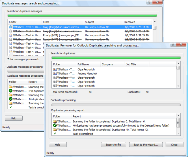Image resolution: width=188 pixels, height=157 pixels.
Task: Close the front Duplicates Remover window with X
Action: click(181, 44)
